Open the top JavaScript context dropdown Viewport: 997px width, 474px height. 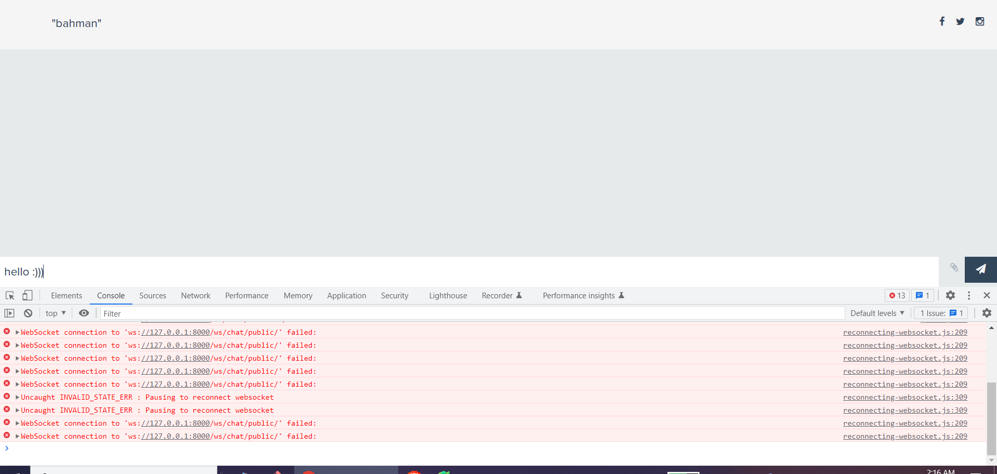click(56, 313)
